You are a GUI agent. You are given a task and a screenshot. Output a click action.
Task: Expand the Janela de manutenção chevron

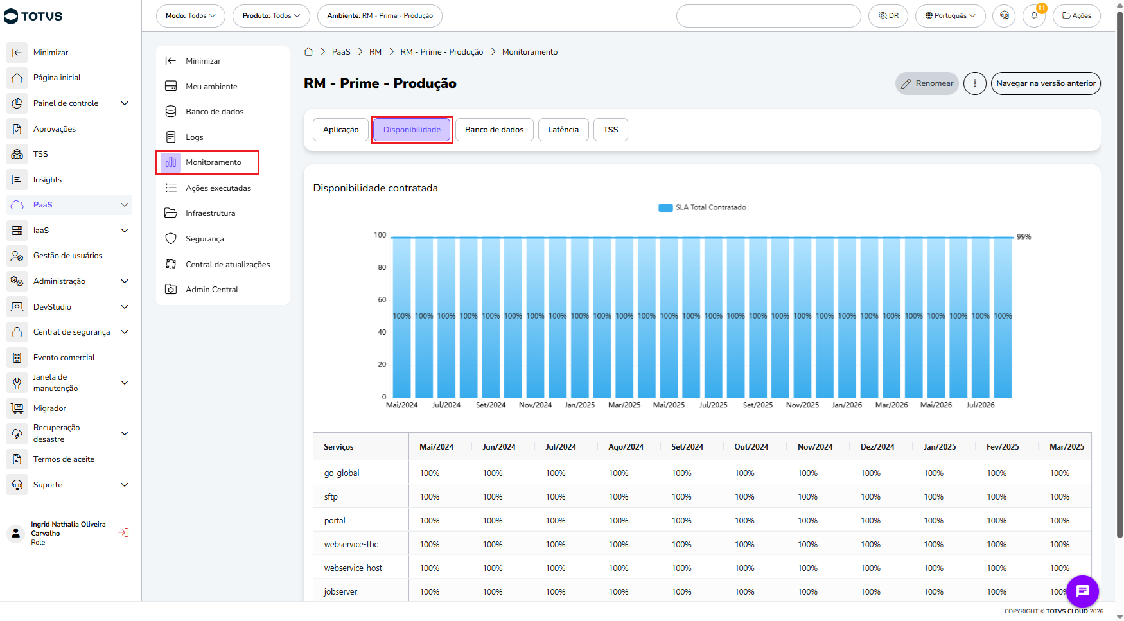point(125,383)
